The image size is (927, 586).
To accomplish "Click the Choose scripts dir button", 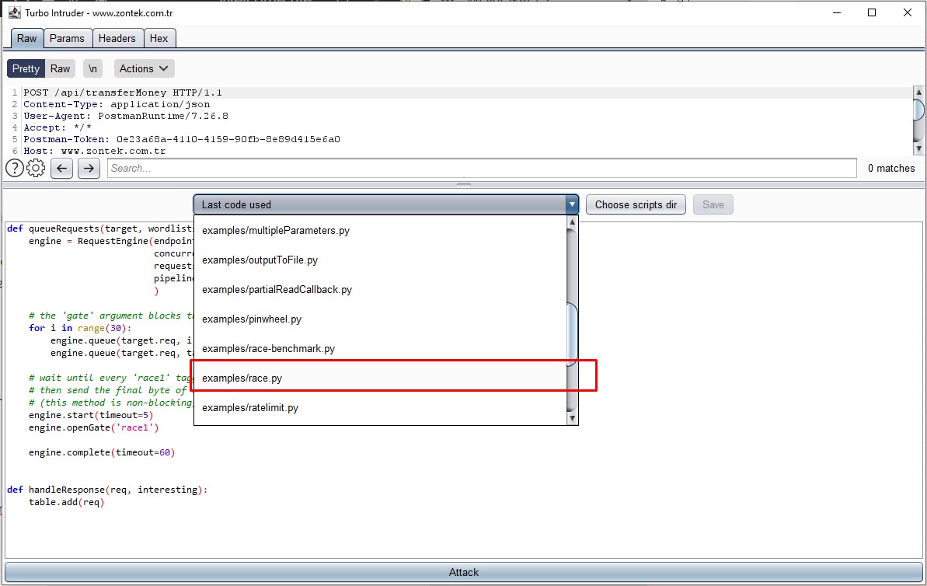I will 636,204.
